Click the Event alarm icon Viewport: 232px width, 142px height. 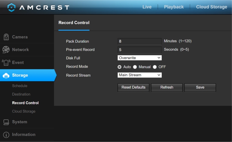[x=6, y=63]
